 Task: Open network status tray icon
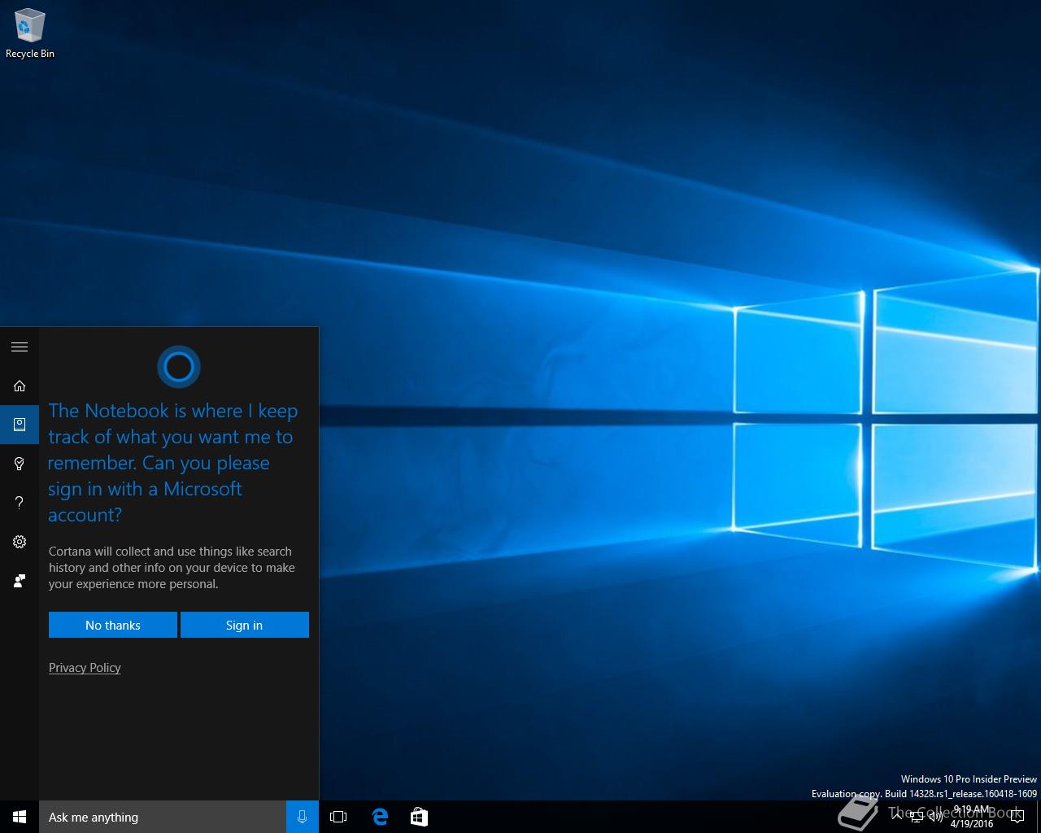[917, 818]
